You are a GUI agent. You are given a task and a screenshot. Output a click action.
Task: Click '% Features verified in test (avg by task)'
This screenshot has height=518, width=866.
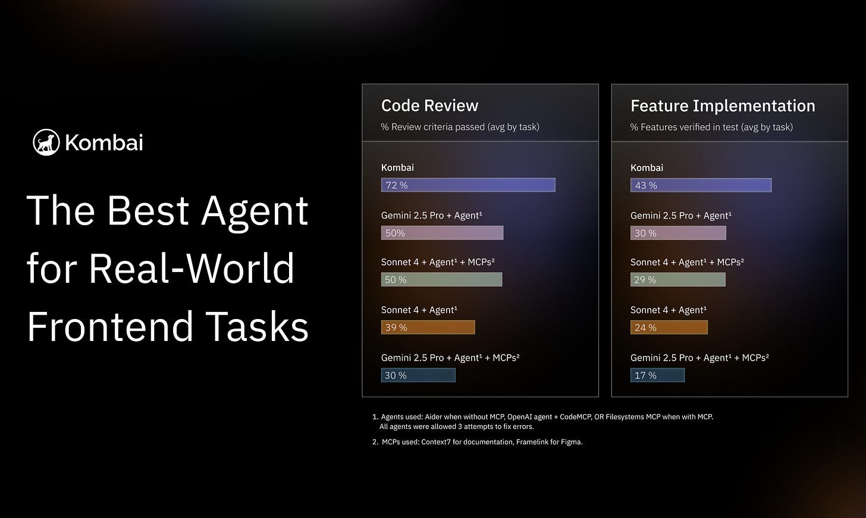tap(711, 127)
